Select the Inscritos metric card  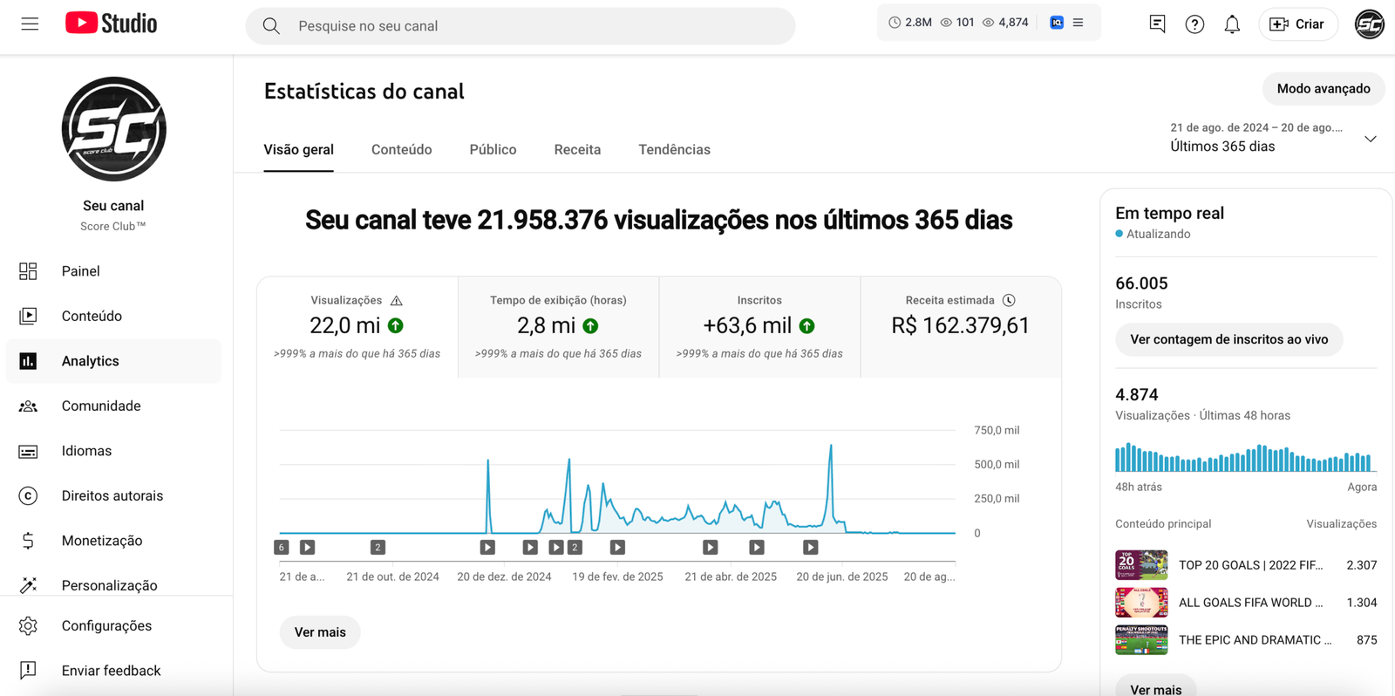(759, 327)
